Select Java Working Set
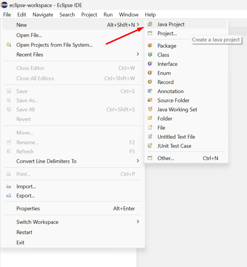 (x=186, y=109)
